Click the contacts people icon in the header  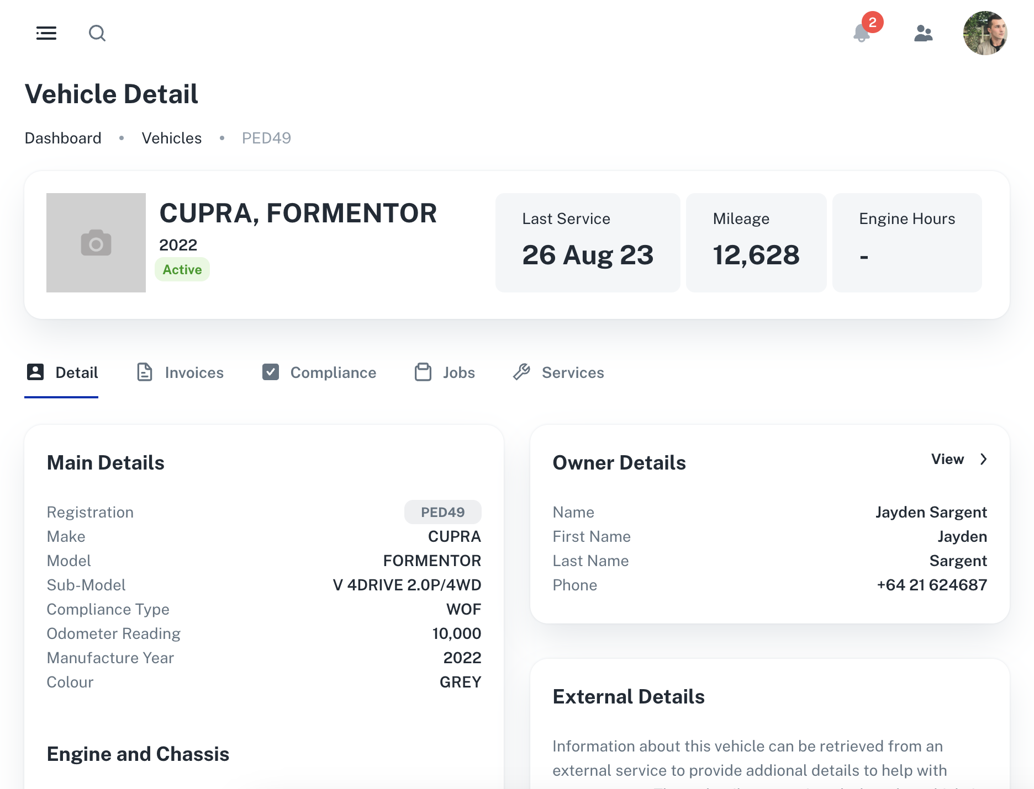point(924,33)
